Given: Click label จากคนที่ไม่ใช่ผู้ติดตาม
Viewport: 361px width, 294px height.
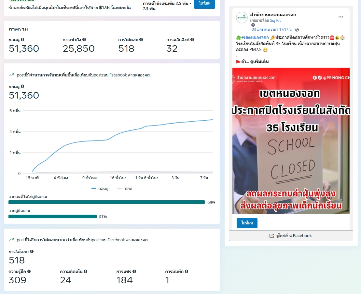Looking at the screenshot, I should (28, 197).
